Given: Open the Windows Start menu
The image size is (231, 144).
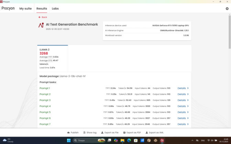Looking at the screenshot, I should point(69,140).
